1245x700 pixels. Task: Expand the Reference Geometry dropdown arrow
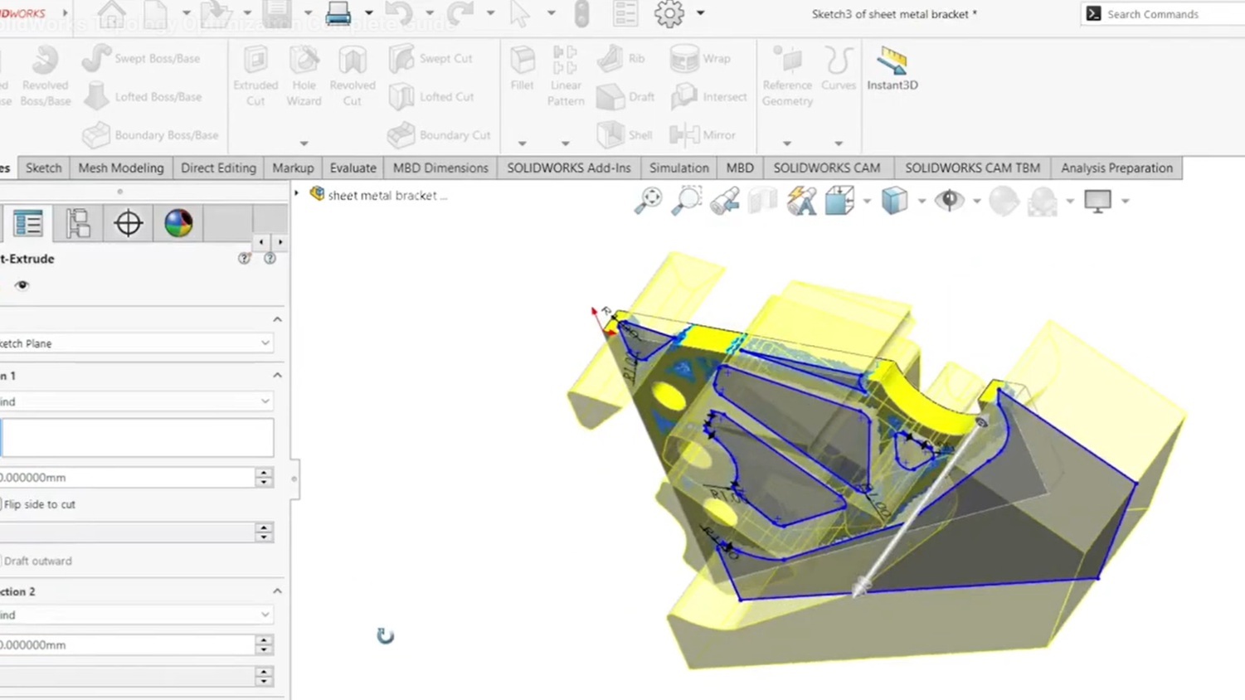pos(786,143)
